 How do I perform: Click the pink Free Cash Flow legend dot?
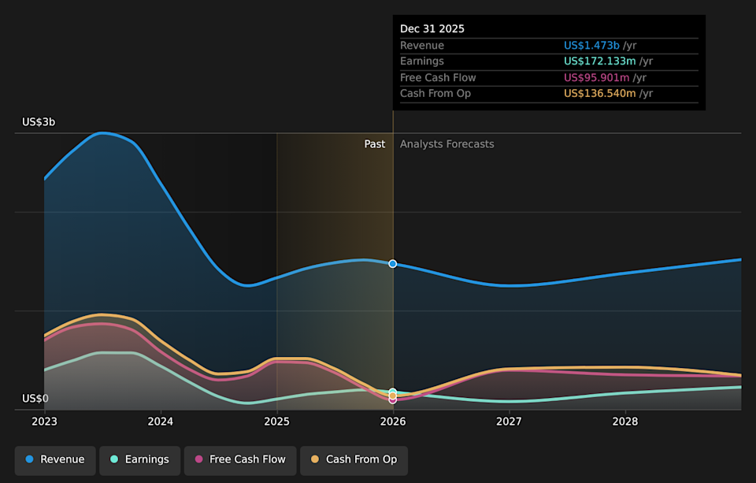pos(198,459)
